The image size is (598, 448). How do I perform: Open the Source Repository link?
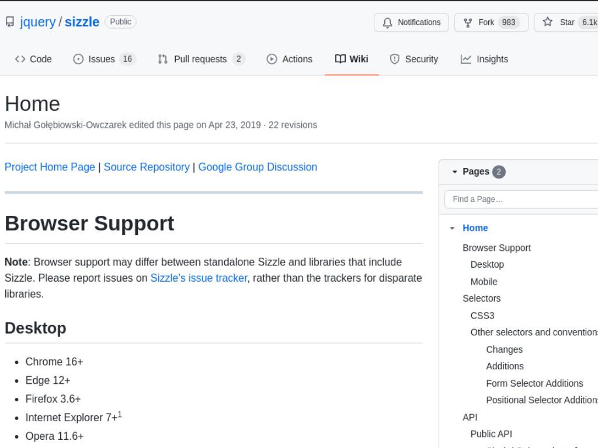(147, 167)
